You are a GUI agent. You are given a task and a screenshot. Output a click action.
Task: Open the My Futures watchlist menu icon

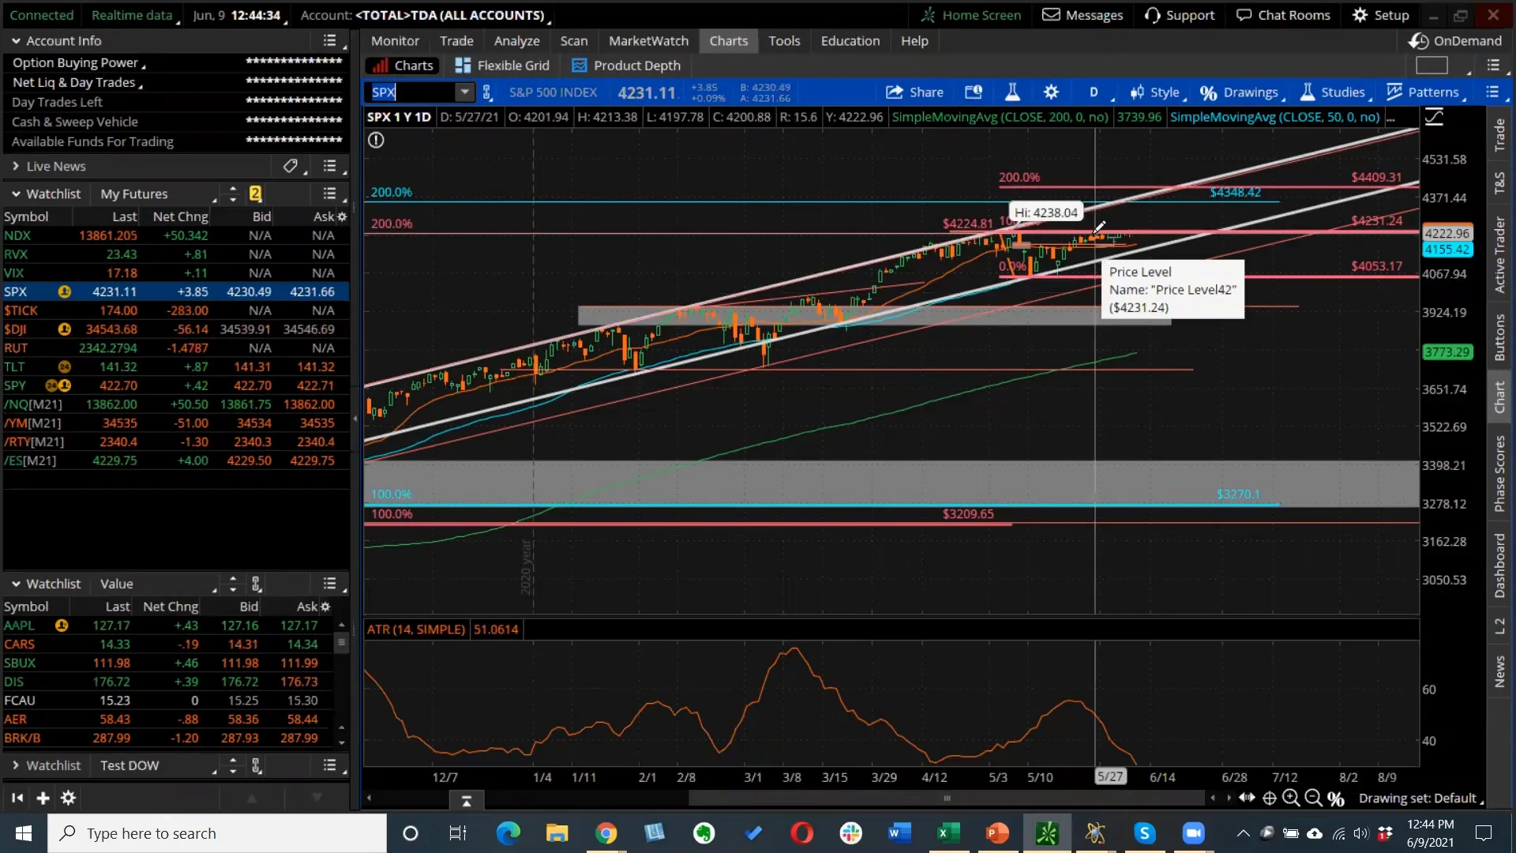coord(330,194)
